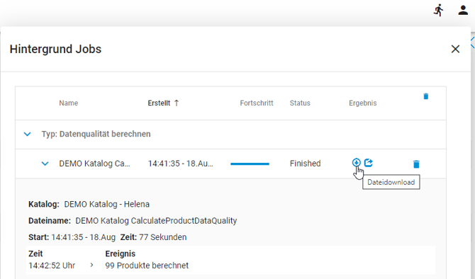Screen dimensions: 475x279
Task: Sort by the Fortschritt column header
Action: [257, 103]
